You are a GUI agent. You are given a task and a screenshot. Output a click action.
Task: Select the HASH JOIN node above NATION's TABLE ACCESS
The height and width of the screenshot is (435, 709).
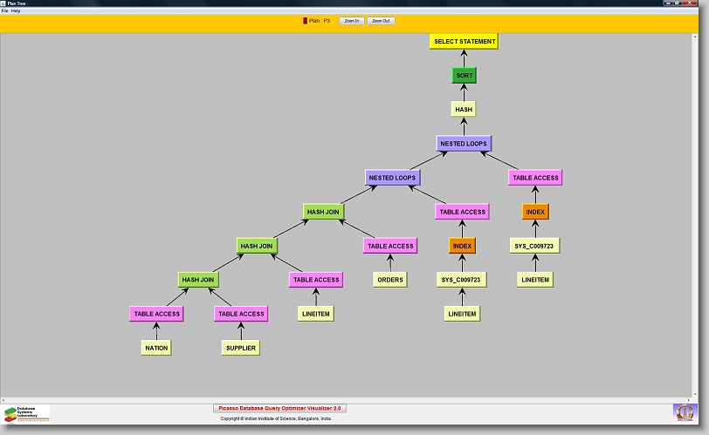coord(198,280)
